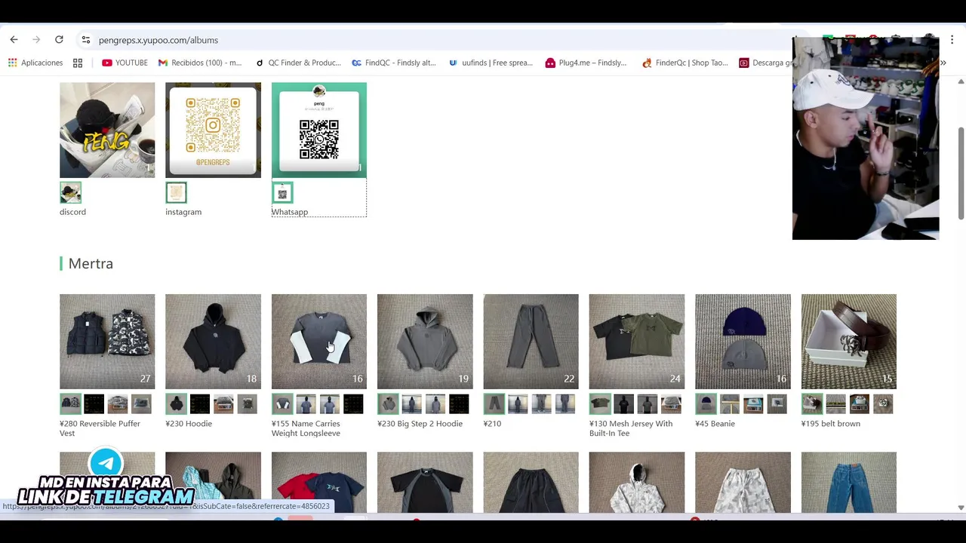Open the FindQC - Findsly alt... bookmark
Image resolution: width=966 pixels, height=543 pixels.
tap(394, 63)
